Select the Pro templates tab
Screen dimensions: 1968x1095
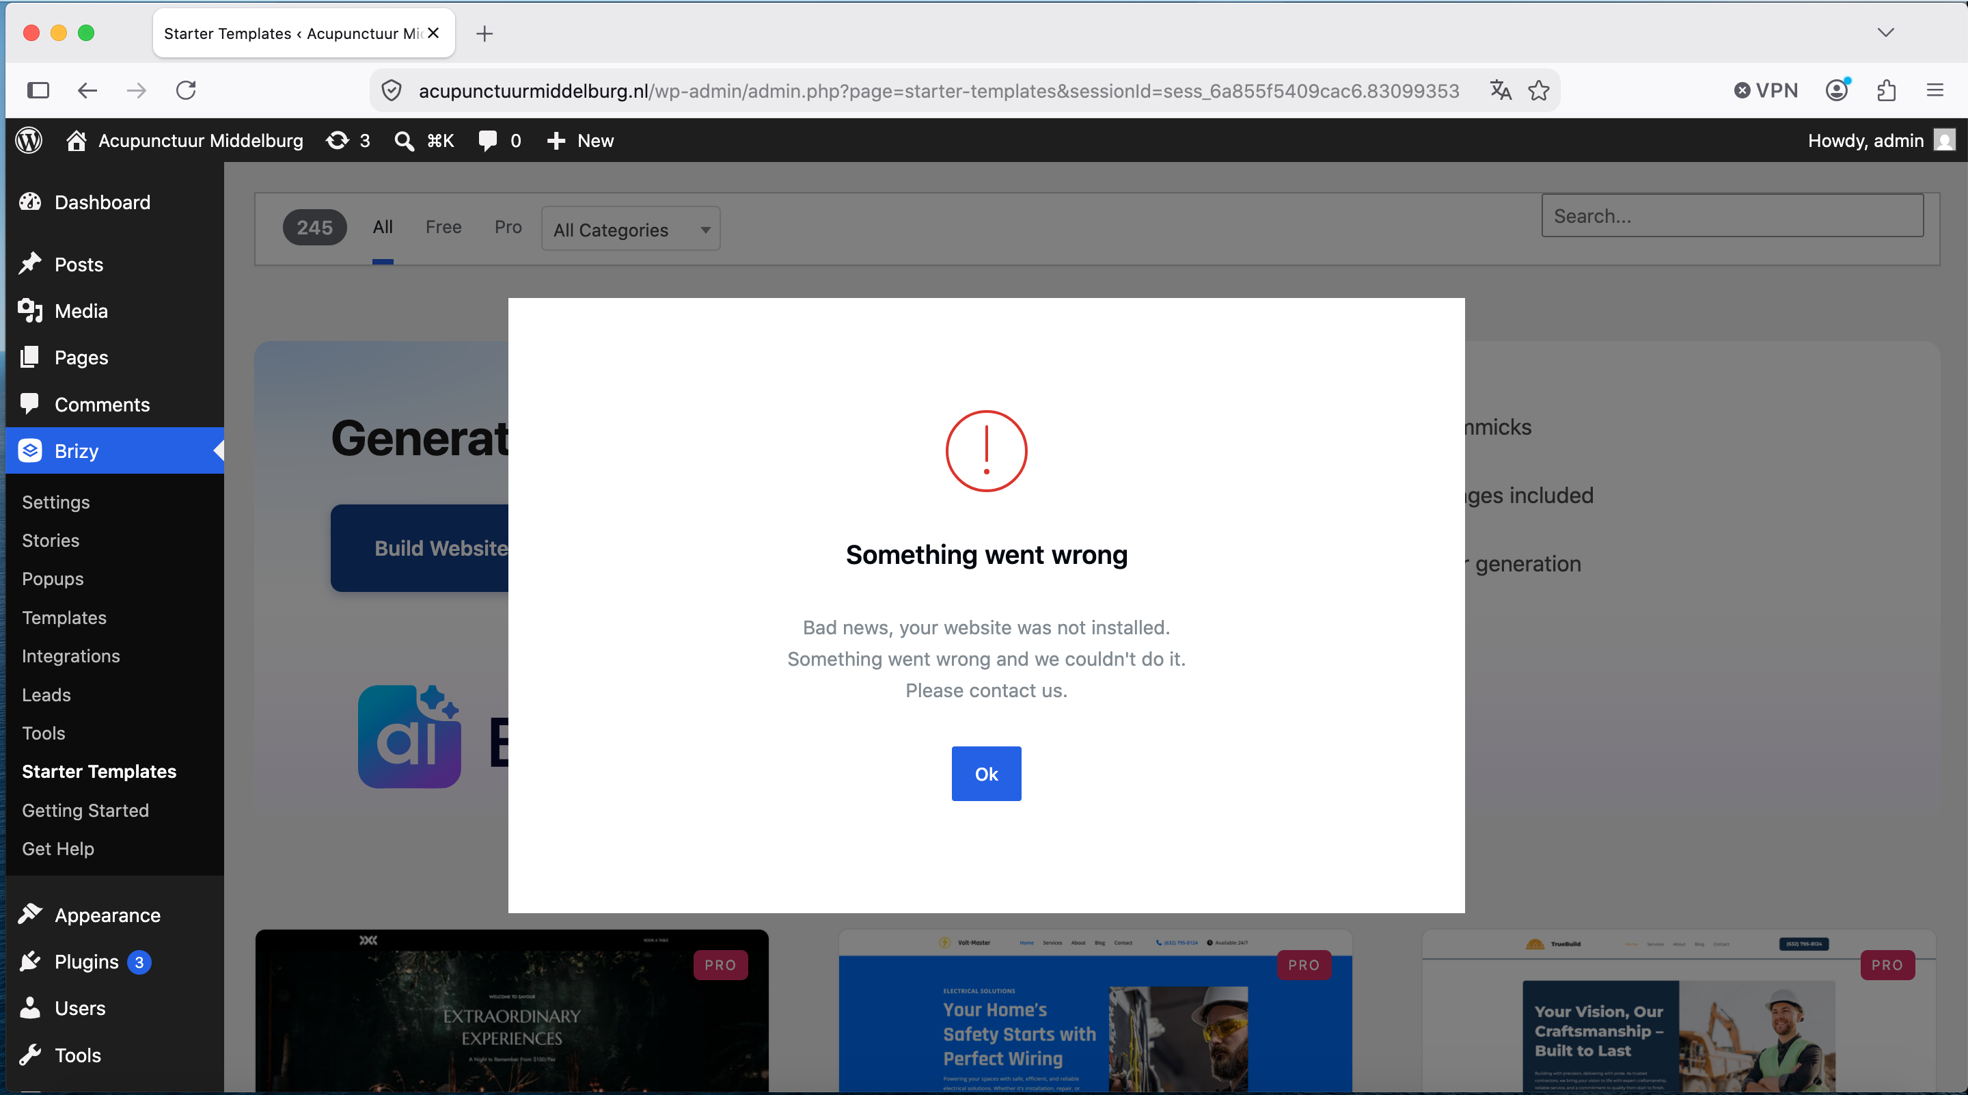[508, 227]
